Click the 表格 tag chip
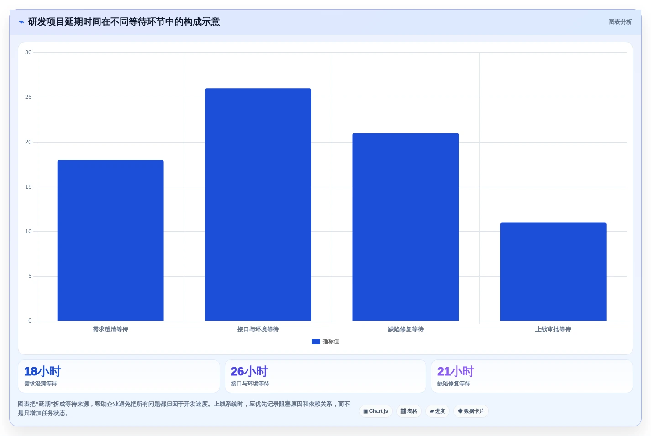 pos(409,411)
